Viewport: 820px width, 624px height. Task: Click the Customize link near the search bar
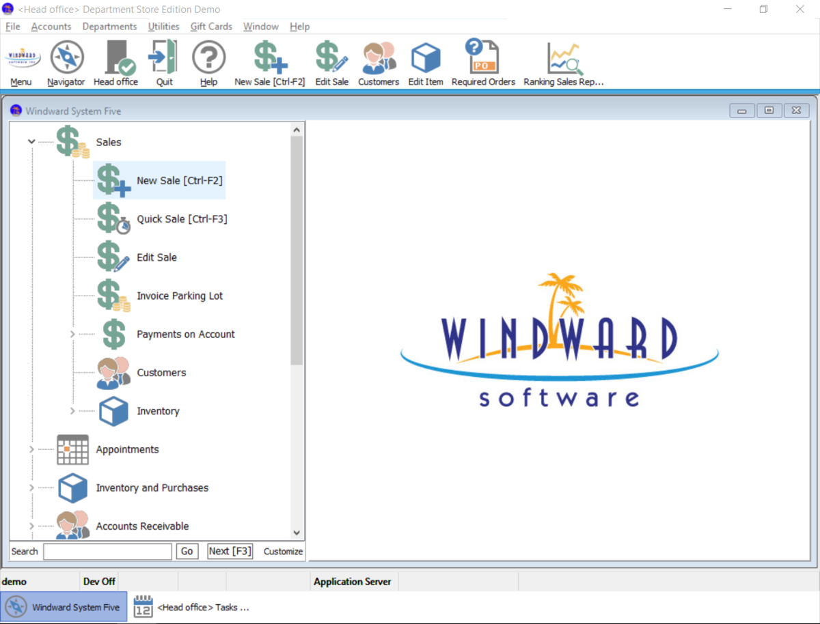click(x=283, y=551)
